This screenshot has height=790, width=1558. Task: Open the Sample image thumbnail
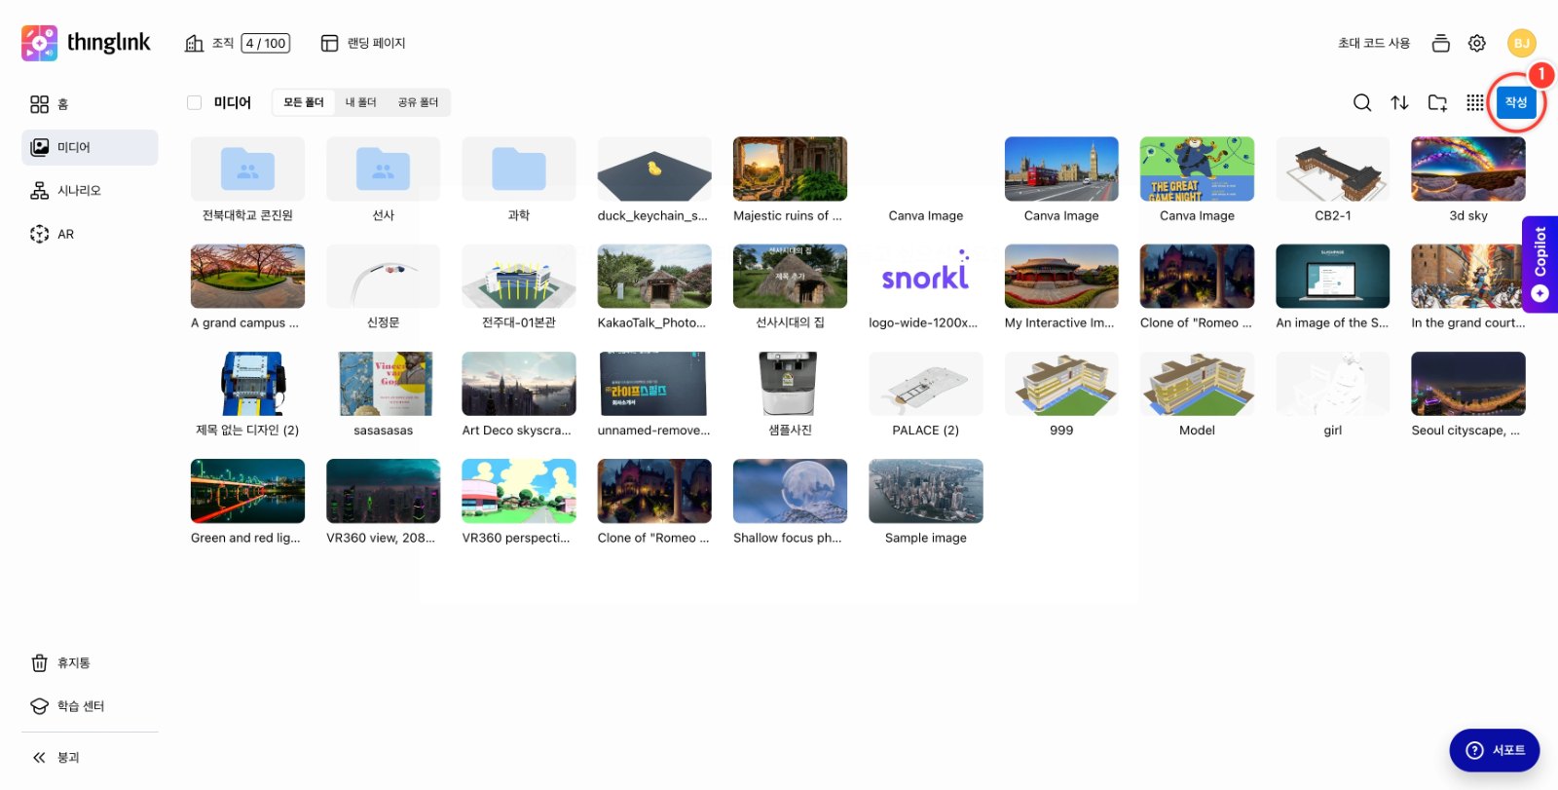pyautogui.click(x=925, y=491)
